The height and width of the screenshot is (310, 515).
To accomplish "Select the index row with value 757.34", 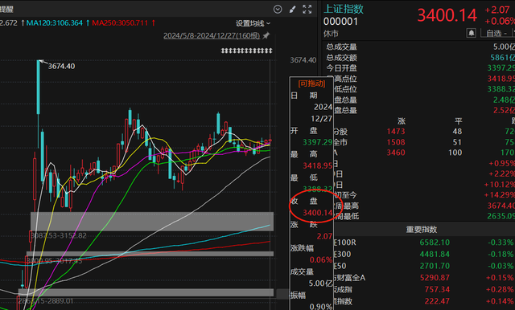I will coord(424,289).
